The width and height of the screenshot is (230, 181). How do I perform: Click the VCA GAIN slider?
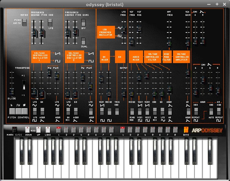[x=188, y=43]
